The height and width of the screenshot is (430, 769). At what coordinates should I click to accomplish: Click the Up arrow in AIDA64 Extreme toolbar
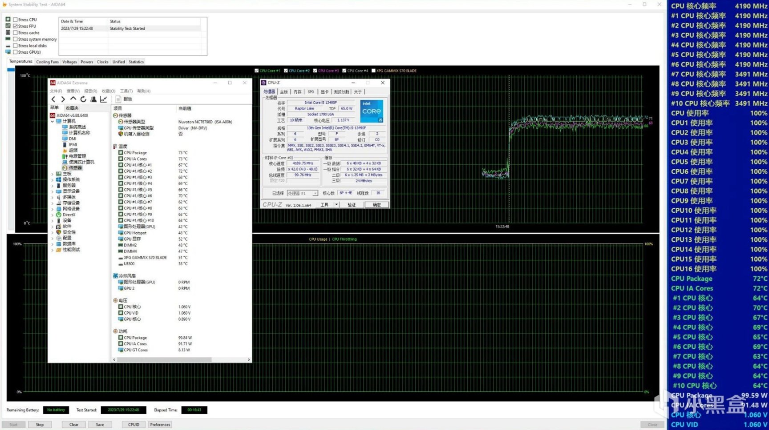tap(73, 99)
